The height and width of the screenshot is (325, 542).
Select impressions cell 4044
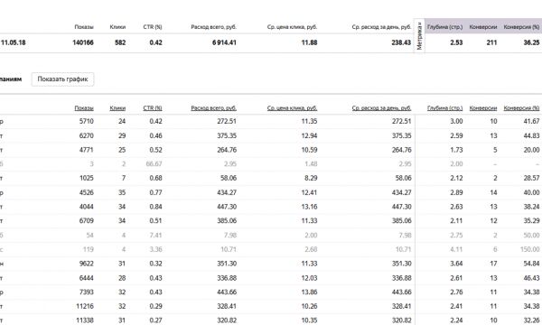(x=87, y=207)
